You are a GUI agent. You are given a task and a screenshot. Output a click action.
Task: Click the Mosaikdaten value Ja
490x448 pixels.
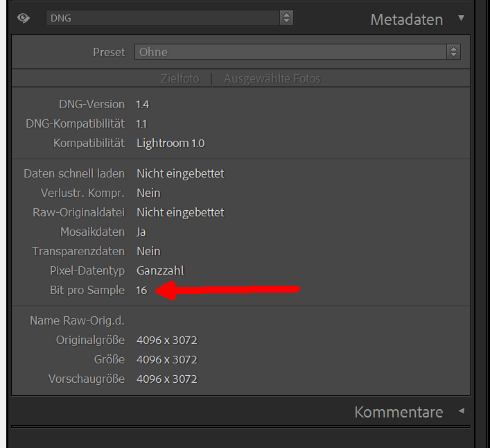(x=141, y=232)
